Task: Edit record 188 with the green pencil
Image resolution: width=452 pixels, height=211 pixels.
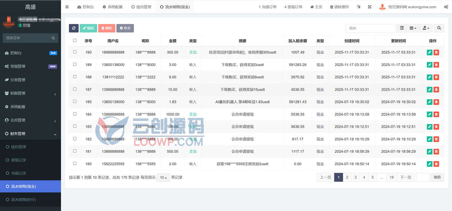Action: [x=429, y=77]
